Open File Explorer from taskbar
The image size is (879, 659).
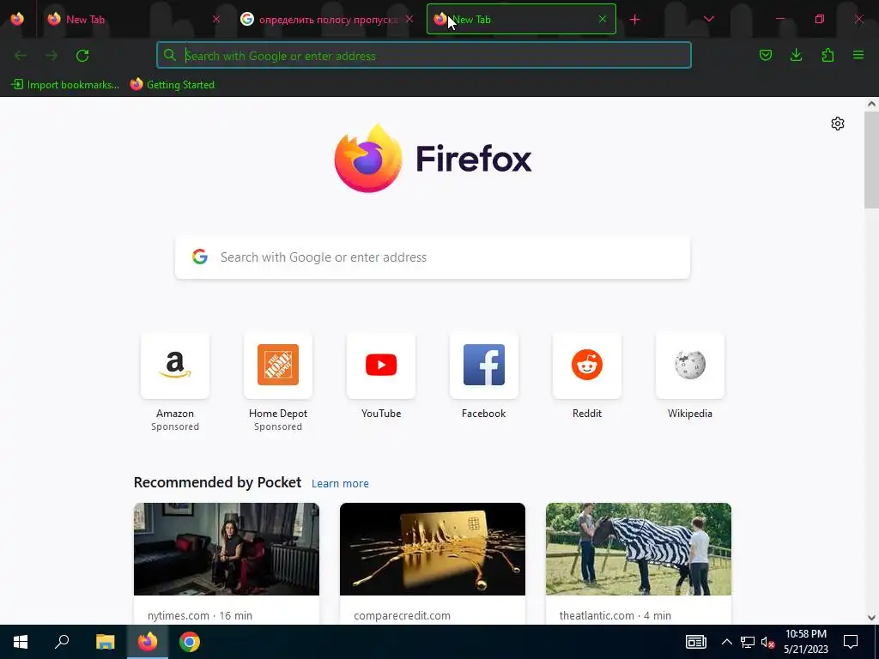tap(105, 642)
